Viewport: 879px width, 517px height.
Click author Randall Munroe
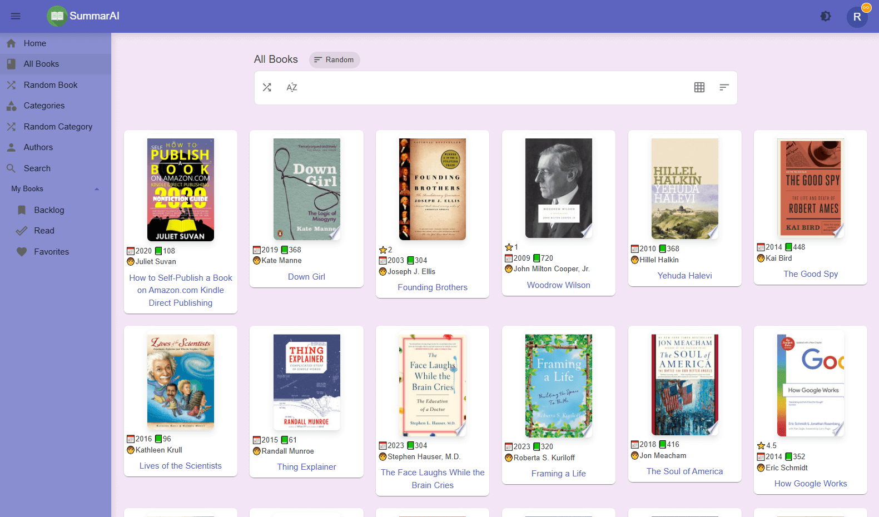(x=288, y=451)
